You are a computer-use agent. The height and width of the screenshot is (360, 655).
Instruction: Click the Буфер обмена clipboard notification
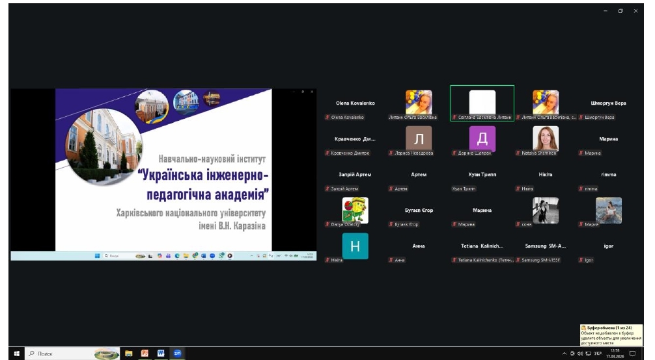pyautogui.click(x=611, y=335)
